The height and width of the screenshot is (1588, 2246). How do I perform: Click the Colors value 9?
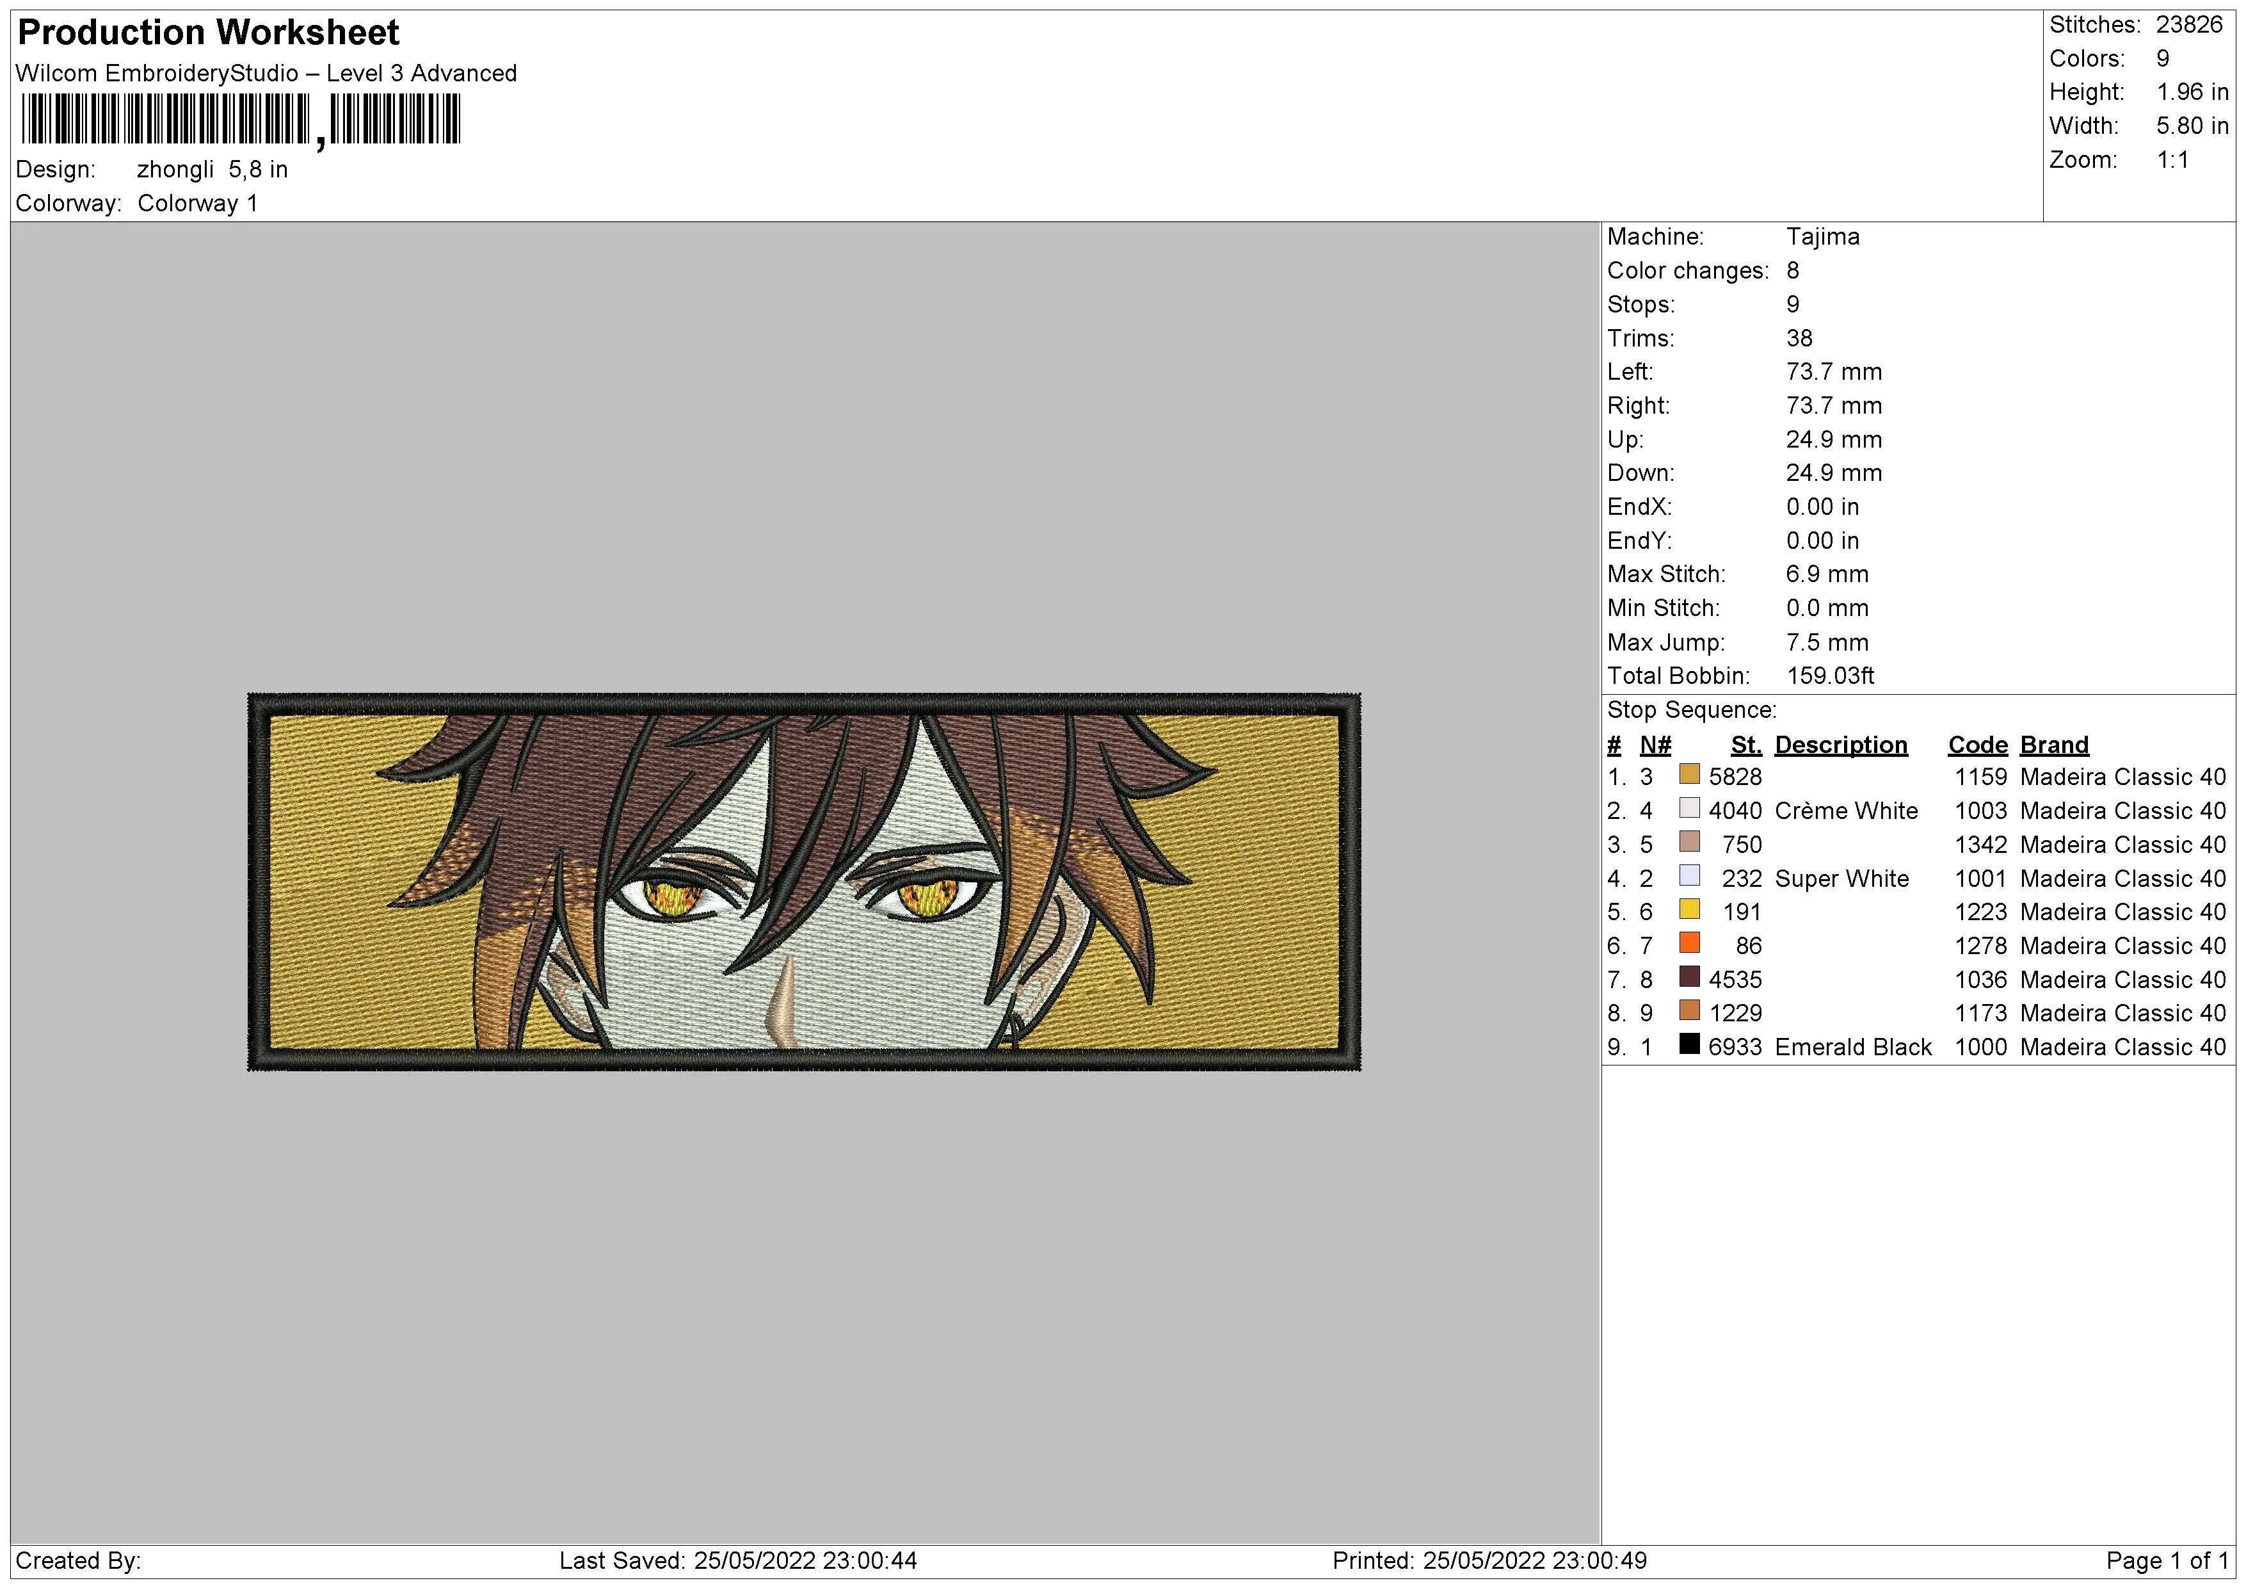2163,59
